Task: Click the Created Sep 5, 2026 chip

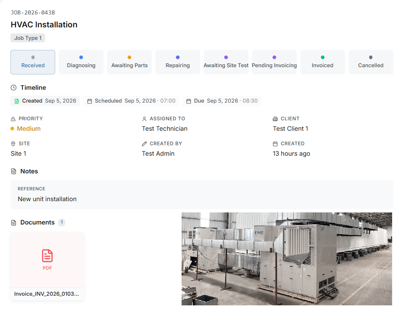Action: [x=45, y=101]
